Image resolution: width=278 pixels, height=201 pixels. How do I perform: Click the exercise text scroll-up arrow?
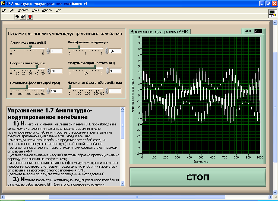[x=122, y=109]
